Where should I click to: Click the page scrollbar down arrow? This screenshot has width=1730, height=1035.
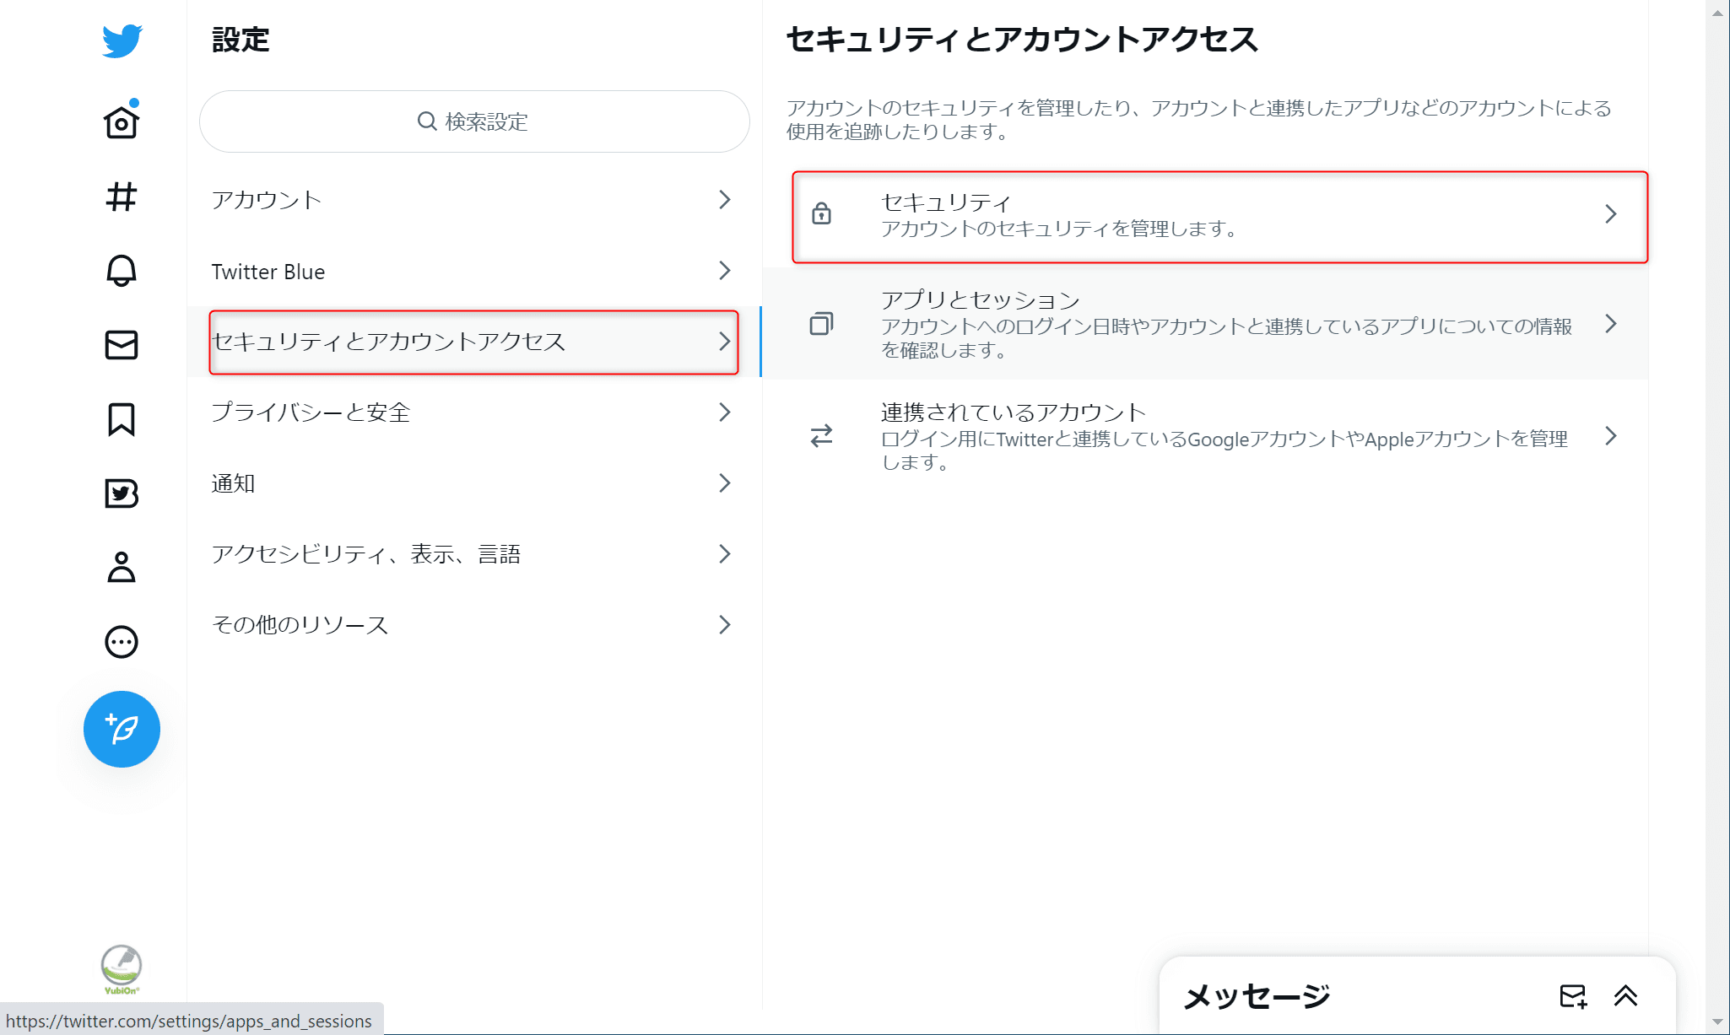tap(1717, 1022)
